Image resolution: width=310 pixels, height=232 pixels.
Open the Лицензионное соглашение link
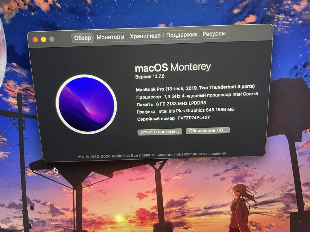tap(200, 154)
